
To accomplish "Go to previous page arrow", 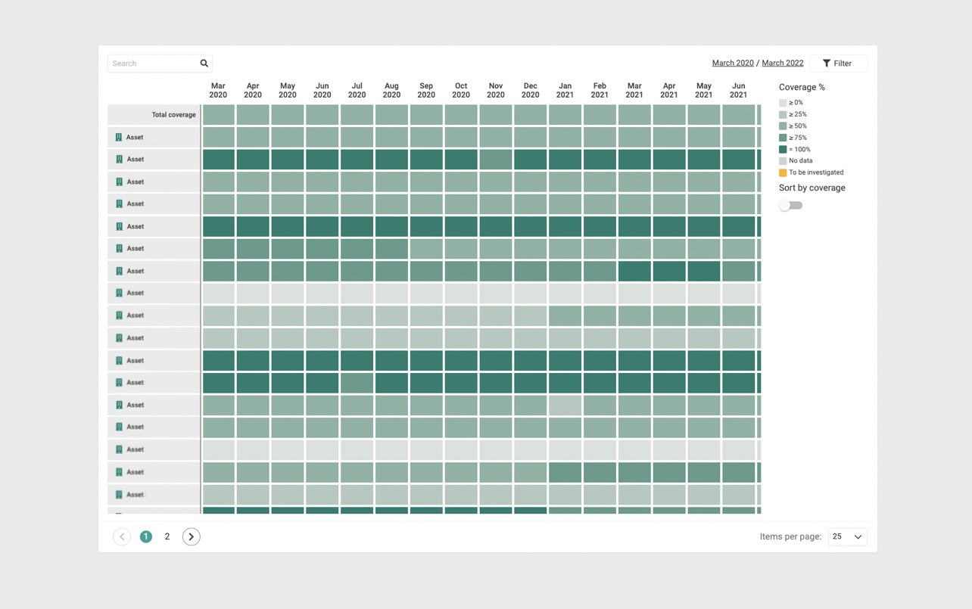I will (122, 536).
